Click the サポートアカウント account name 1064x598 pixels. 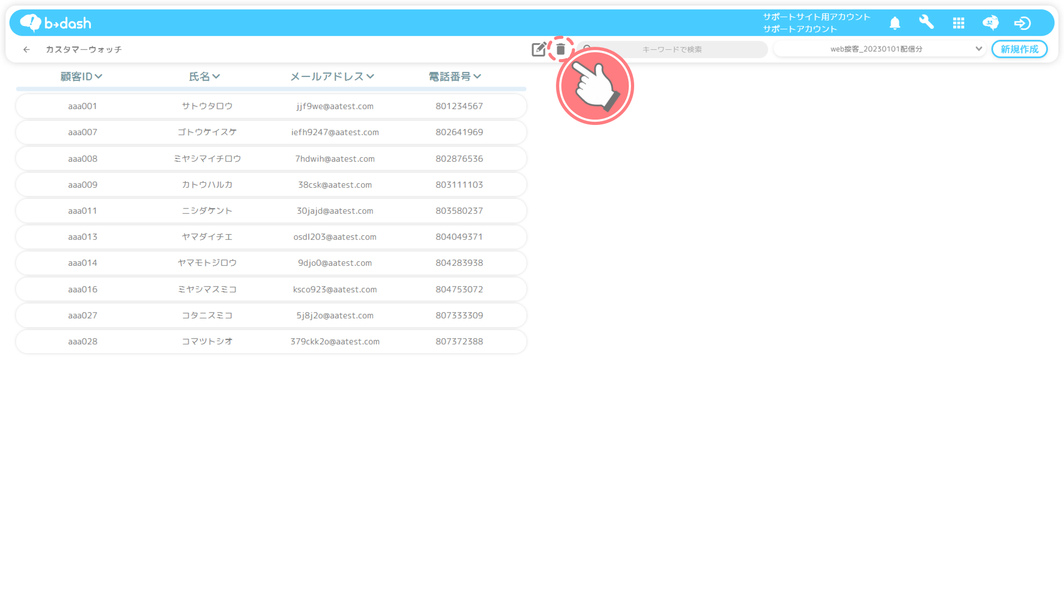tap(800, 29)
